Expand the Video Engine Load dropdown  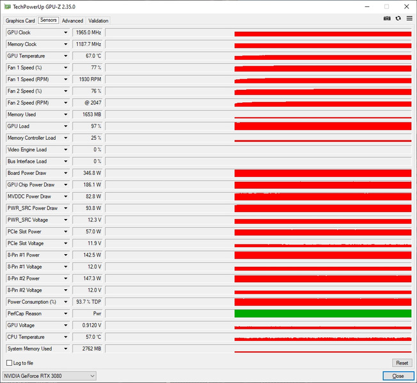pos(65,149)
